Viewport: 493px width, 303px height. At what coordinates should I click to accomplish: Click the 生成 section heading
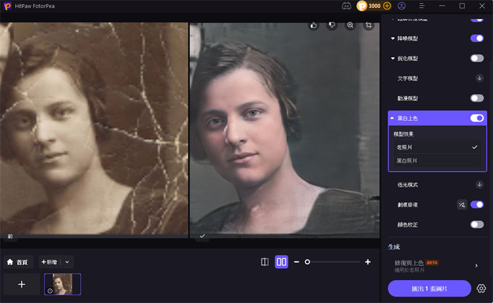pyautogui.click(x=394, y=247)
